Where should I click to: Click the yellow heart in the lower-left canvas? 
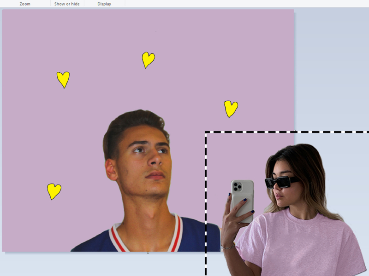click(x=54, y=190)
